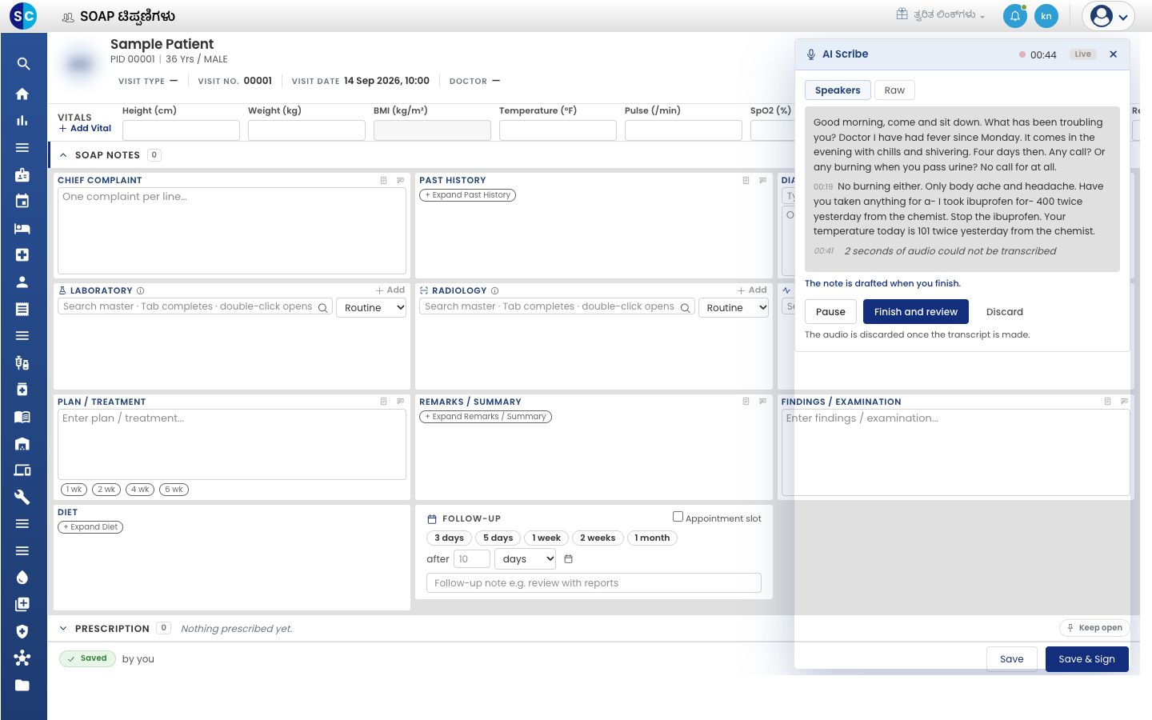Open the search icon in sidebar
Image resolution: width=1152 pixels, height=720 pixels.
coord(22,64)
